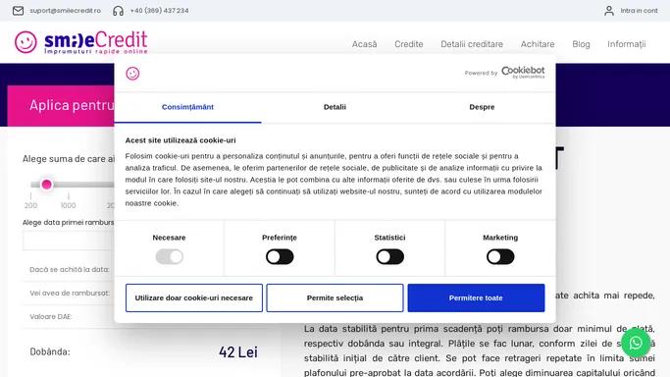Open the Blog menu item
670x377 pixels.
(x=581, y=44)
